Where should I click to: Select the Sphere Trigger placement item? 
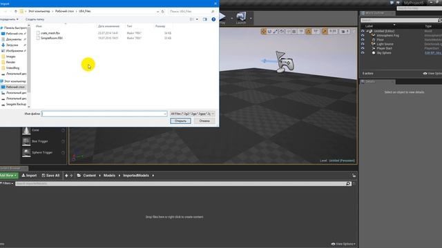click(x=43, y=153)
